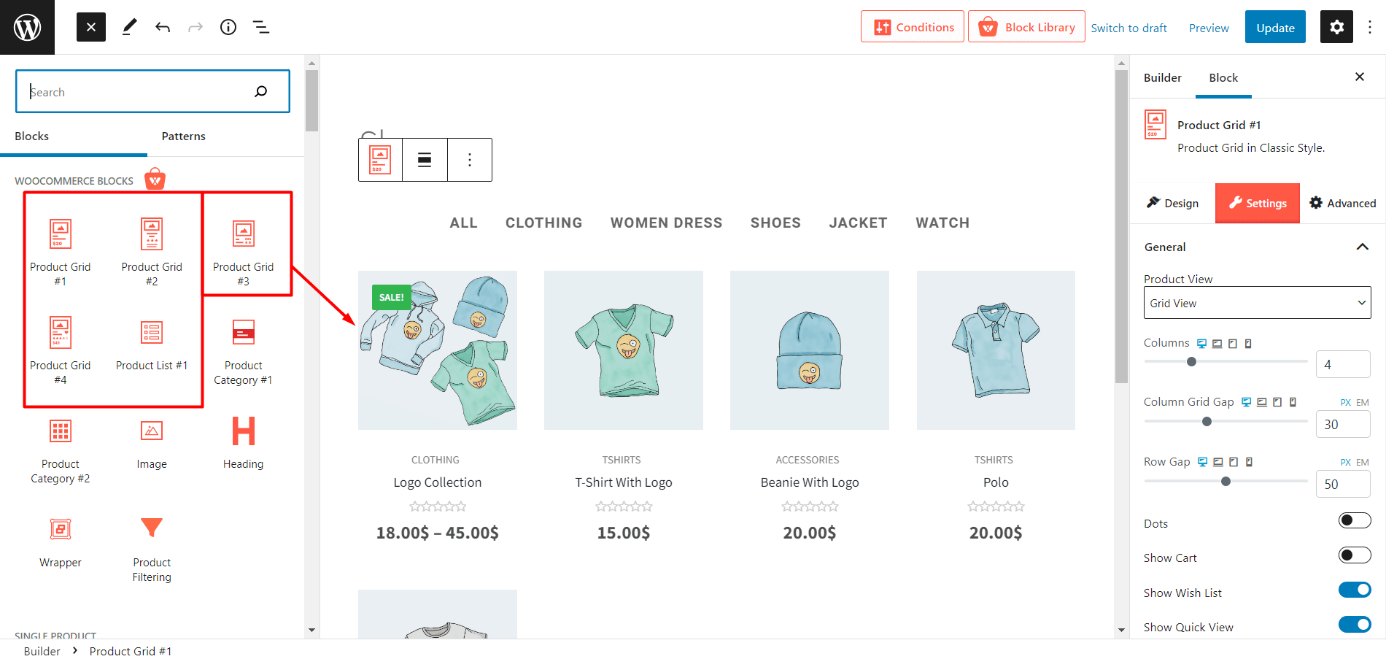Open the Block Library
Image resolution: width=1386 pixels, height=659 pixels.
1026,26
